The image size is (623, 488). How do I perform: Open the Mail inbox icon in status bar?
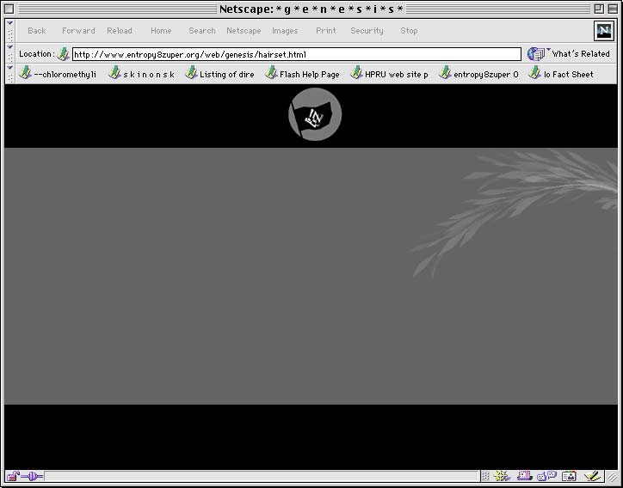(x=524, y=476)
